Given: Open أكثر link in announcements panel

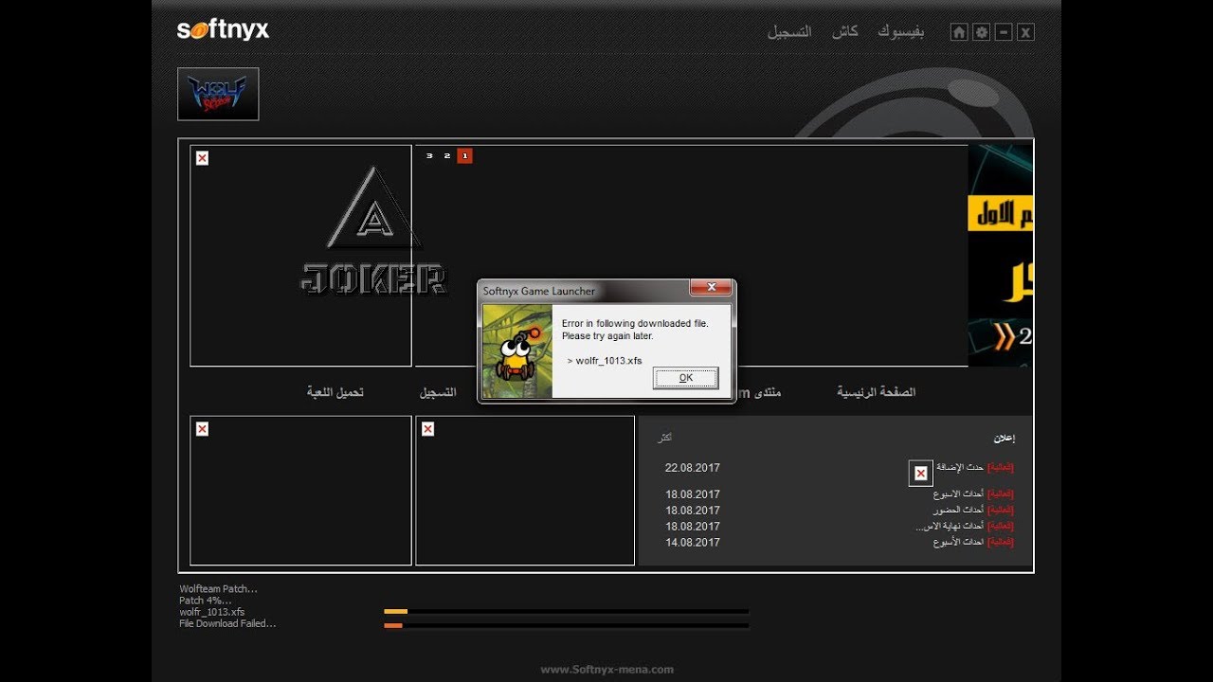Looking at the screenshot, I should click(665, 438).
